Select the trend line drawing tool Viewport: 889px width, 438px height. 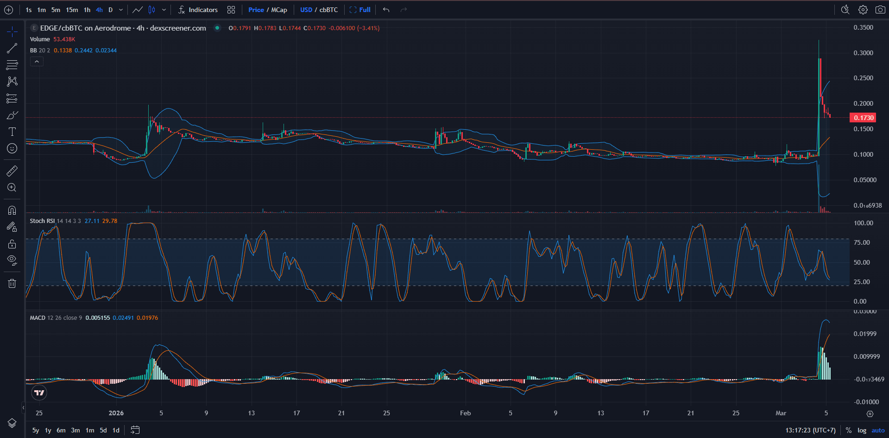pos(12,48)
